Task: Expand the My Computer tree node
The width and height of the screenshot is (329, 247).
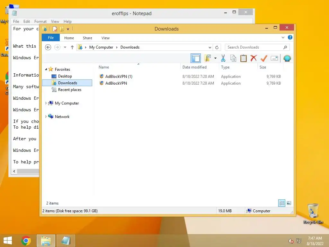Action: point(46,103)
